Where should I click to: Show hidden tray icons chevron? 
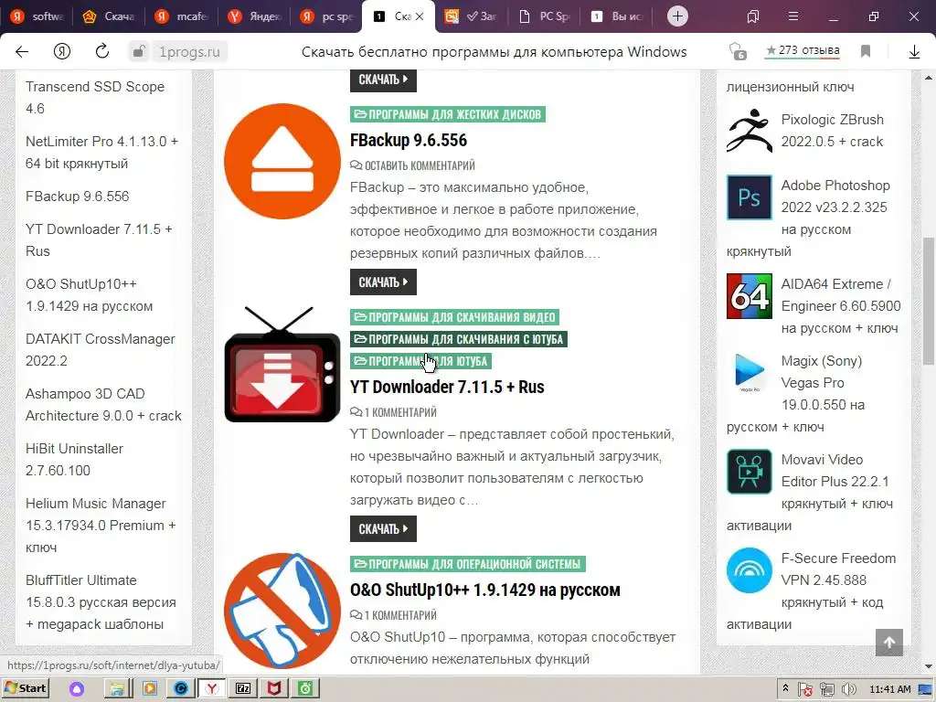[x=785, y=688]
